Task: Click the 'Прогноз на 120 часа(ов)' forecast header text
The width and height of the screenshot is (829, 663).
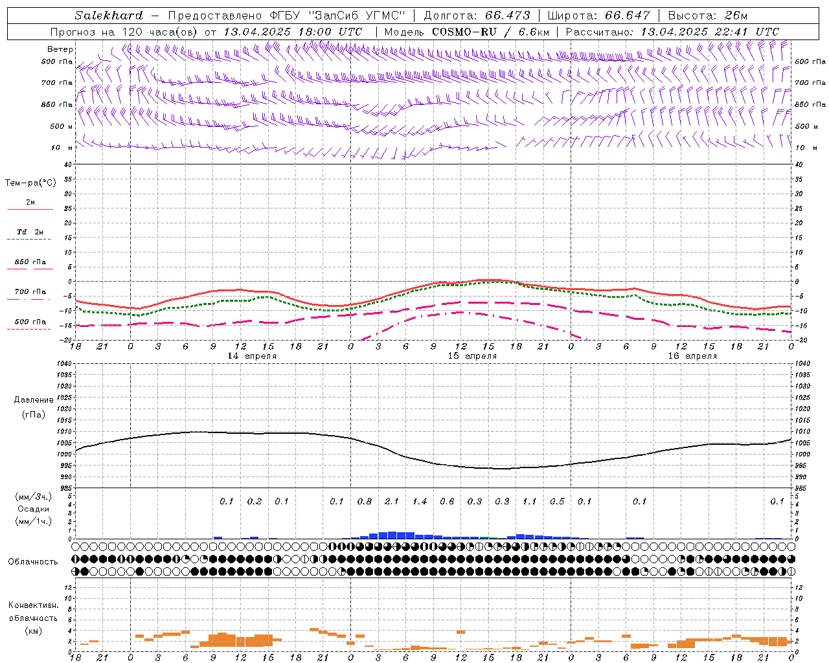Action: pyautogui.click(x=124, y=31)
